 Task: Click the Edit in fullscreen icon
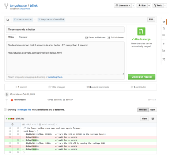[109, 37]
